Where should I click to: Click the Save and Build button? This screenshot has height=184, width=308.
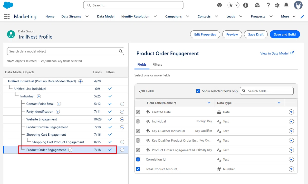click(x=285, y=34)
